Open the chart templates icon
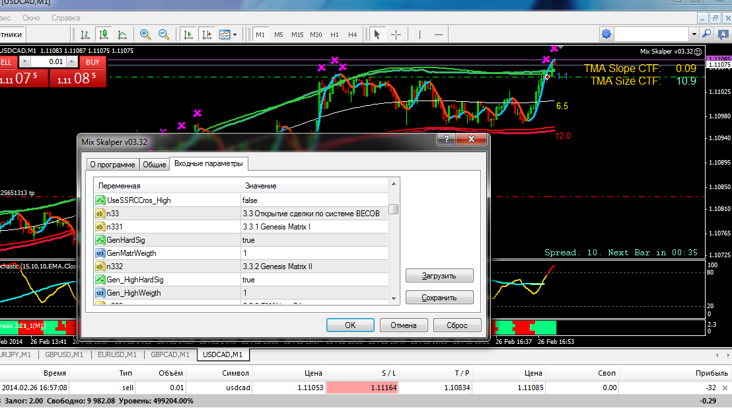This screenshot has width=732, height=414. (225, 34)
